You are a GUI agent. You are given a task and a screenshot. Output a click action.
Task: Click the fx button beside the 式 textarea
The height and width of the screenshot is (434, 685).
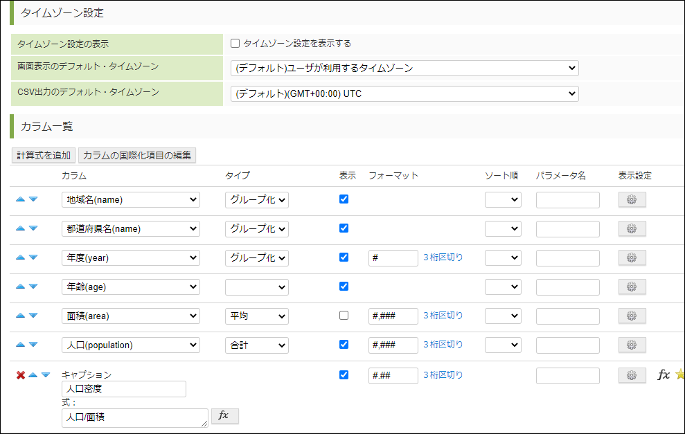coord(224,415)
